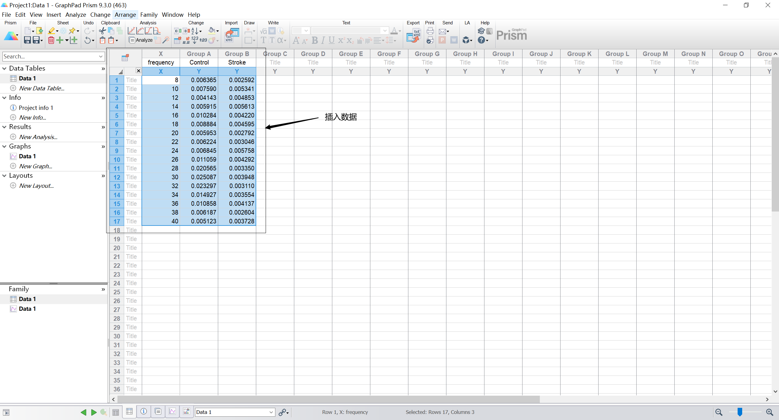Open the Data 1 sheet selector dropdown
Image resolution: width=779 pixels, height=420 pixels.
click(x=271, y=412)
